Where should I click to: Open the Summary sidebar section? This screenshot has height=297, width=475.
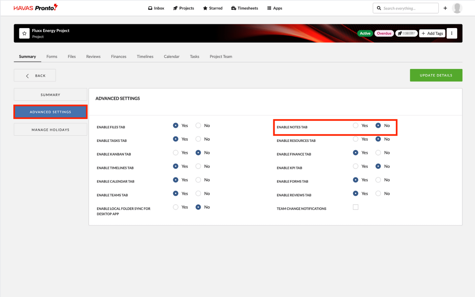pyautogui.click(x=50, y=94)
